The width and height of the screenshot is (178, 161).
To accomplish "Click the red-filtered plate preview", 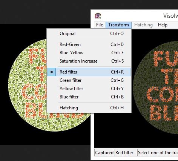I will click(x=156, y=88).
